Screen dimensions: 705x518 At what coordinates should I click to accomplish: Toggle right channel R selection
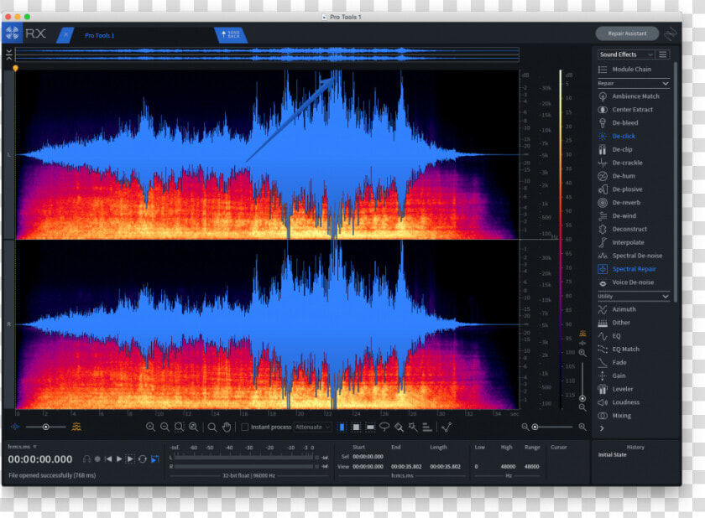(8, 324)
